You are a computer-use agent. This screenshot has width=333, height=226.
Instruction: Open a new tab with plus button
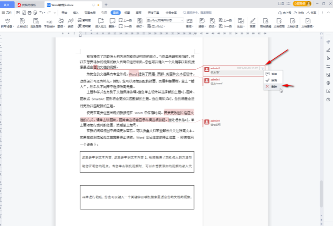click(x=105, y=5)
